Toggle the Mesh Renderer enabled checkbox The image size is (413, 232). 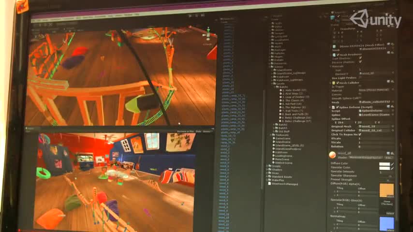tap(338, 55)
